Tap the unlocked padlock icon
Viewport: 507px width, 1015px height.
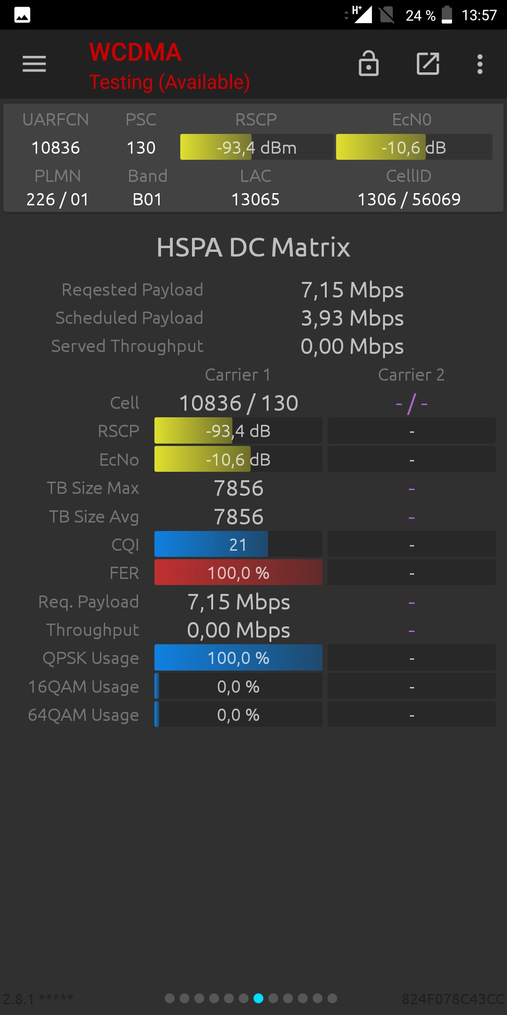tap(369, 63)
